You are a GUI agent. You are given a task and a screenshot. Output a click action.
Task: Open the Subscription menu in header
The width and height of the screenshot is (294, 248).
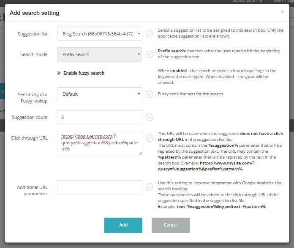244,1
